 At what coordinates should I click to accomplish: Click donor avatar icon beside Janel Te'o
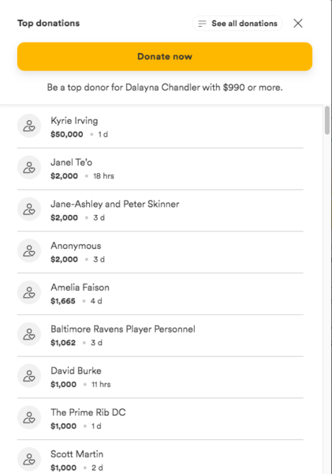(29, 167)
